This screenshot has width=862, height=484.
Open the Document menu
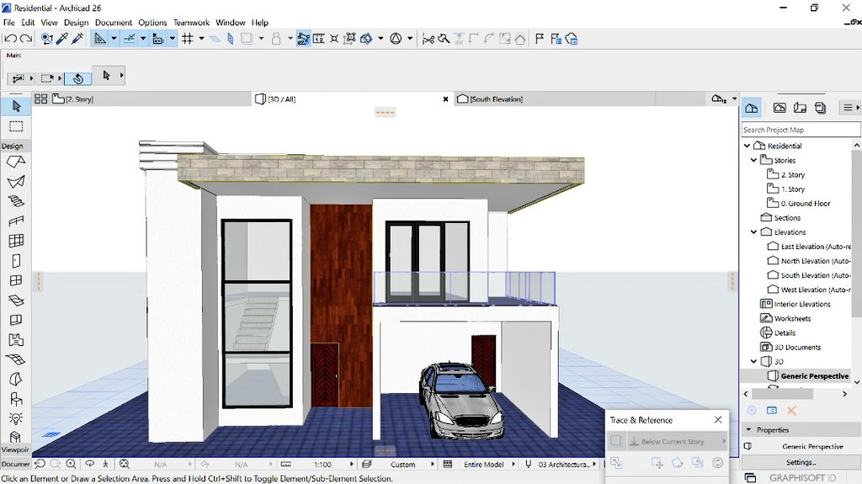pyautogui.click(x=114, y=23)
